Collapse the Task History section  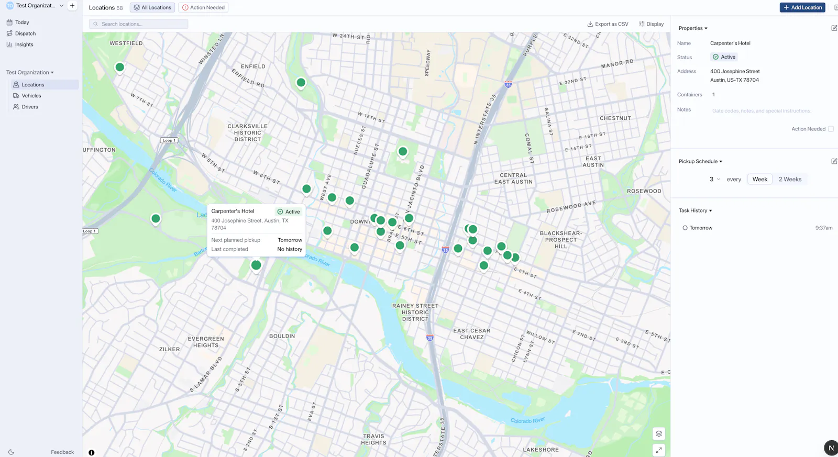pyautogui.click(x=695, y=211)
